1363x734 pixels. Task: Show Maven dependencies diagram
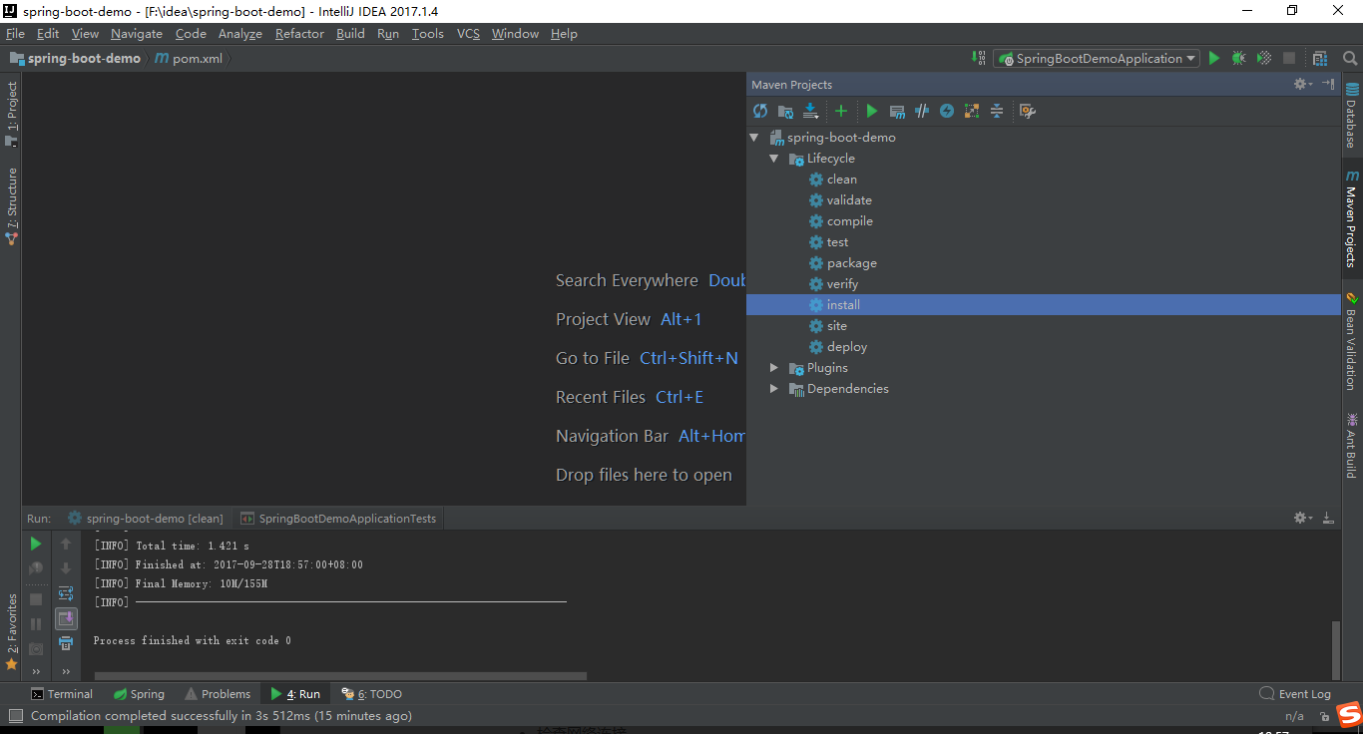(970, 111)
